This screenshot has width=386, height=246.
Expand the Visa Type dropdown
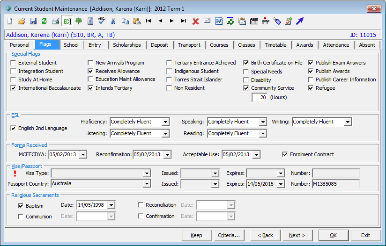[147, 174]
